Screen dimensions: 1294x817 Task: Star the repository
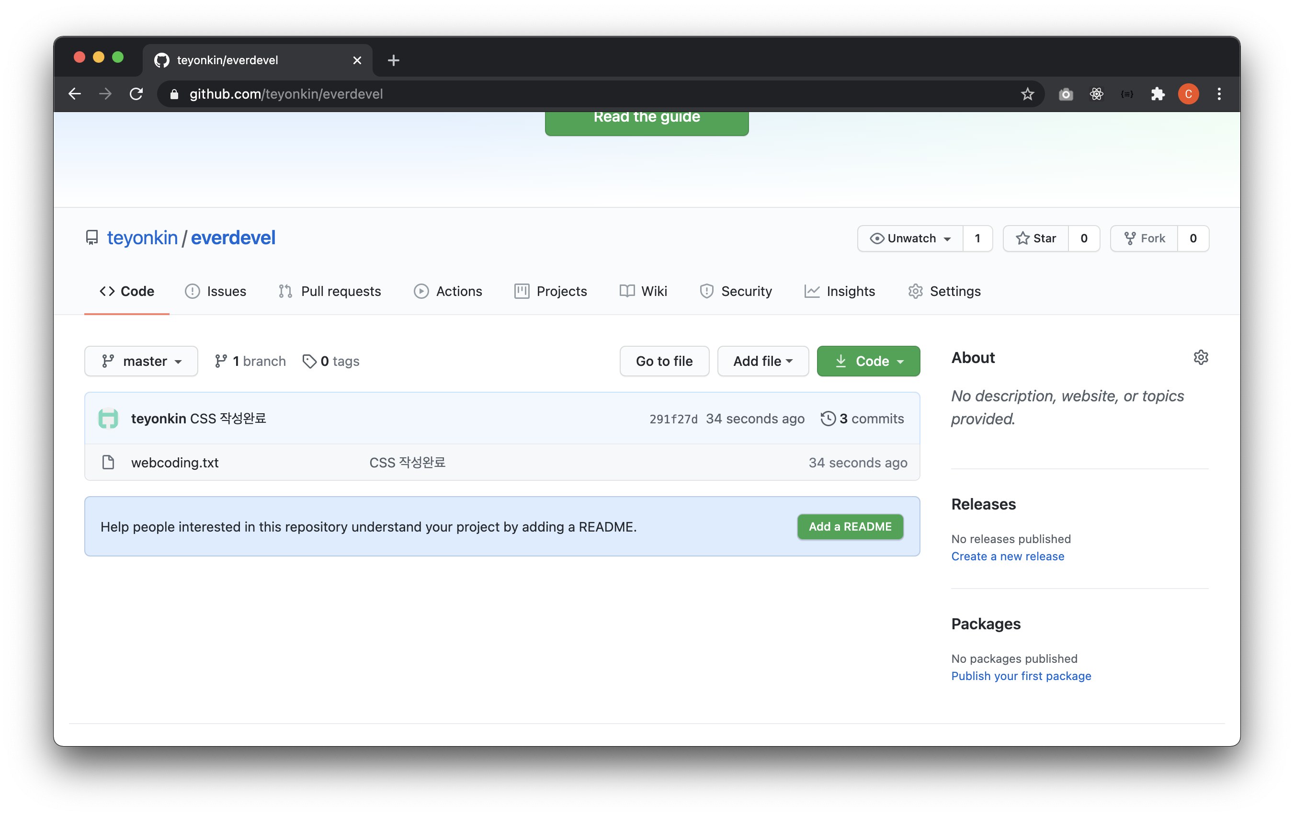pos(1035,238)
